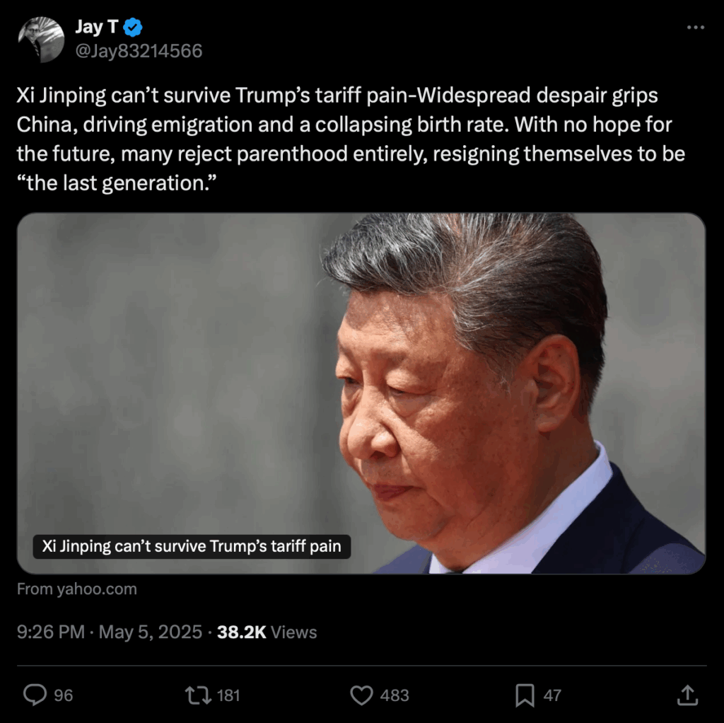The width and height of the screenshot is (724, 723).
Task: Click the reply speech bubble icon
Action: coord(35,695)
